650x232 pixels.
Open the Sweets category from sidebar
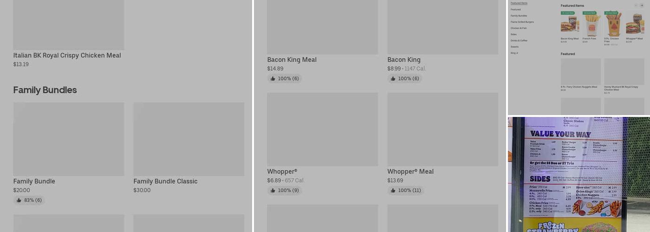coord(514,47)
